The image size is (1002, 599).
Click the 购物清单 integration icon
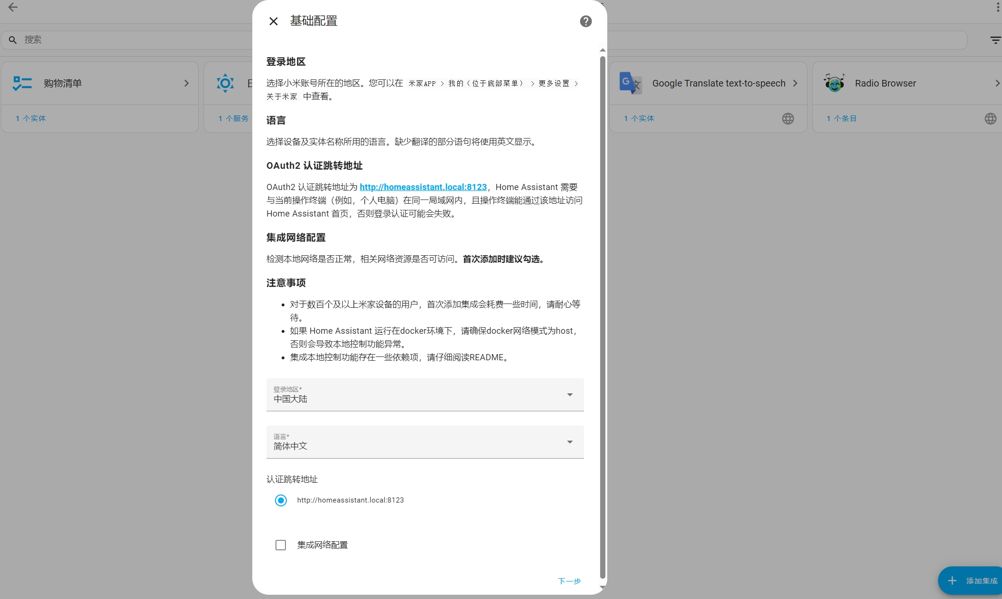click(22, 83)
